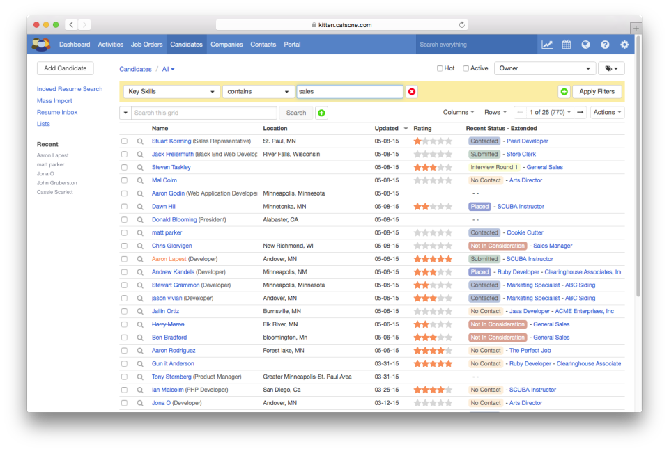Open the Resume Inbox link
669x451 pixels.
click(57, 113)
